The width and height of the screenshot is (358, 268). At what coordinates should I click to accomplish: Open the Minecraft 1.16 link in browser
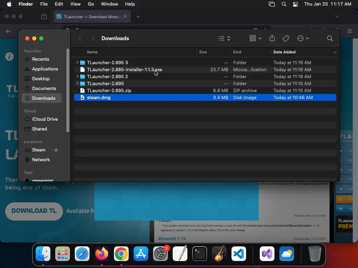172,239
